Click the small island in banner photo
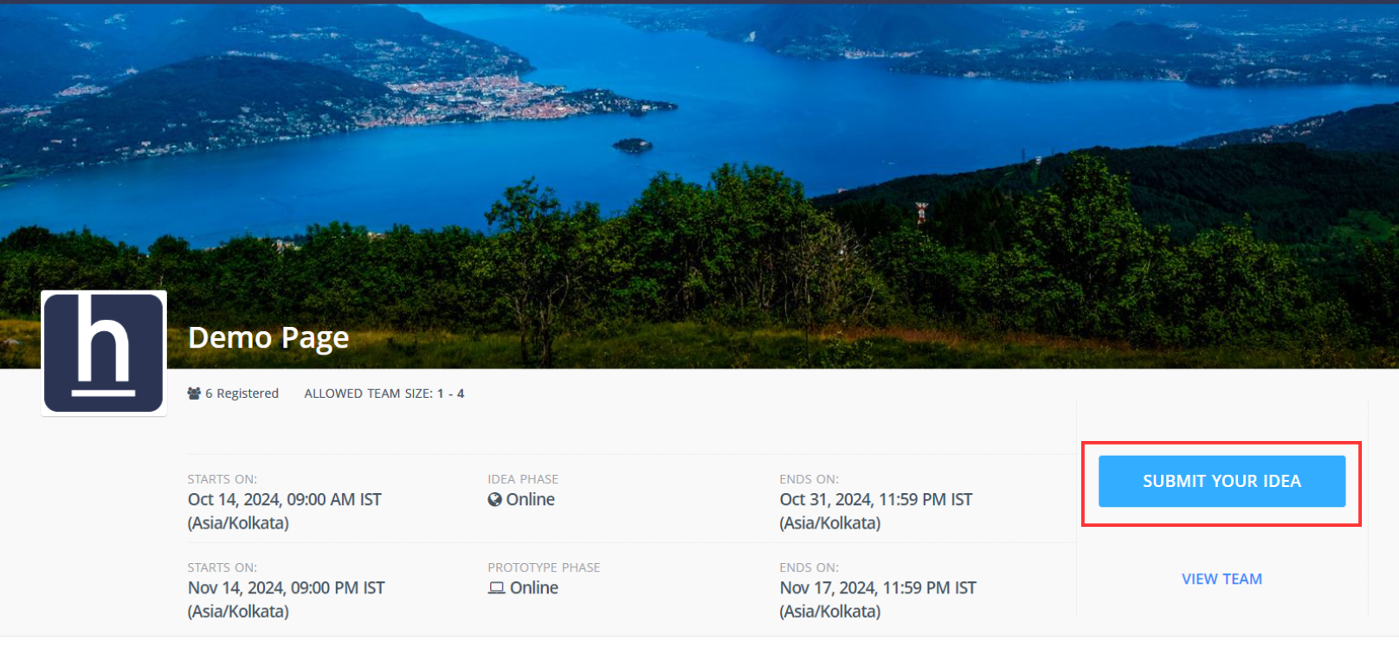 633,145
